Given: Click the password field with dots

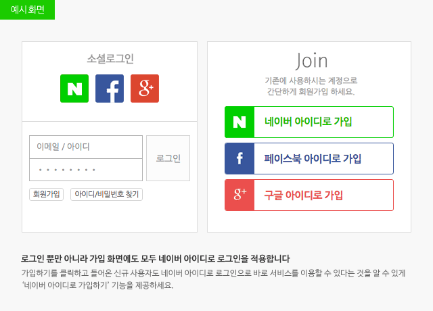Looking at the screenshot, I should pos(86,170).
